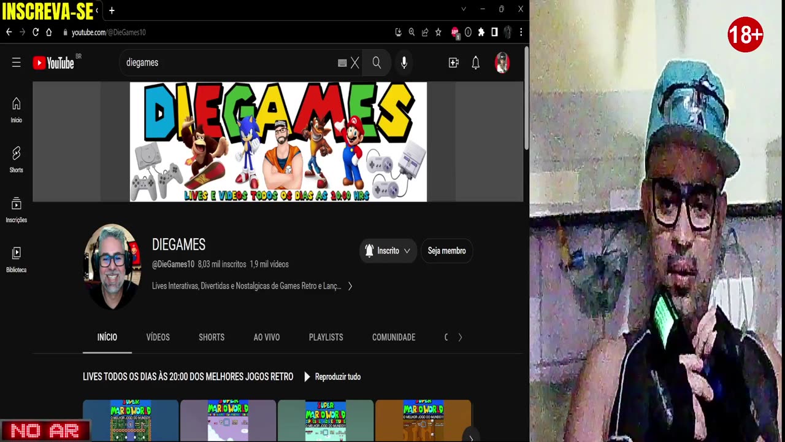The height and width of the screenshot is (442, 785).
Task: Open the playlist title LIVES TODOS OS DIAS
Action: [x=188, y=377]
